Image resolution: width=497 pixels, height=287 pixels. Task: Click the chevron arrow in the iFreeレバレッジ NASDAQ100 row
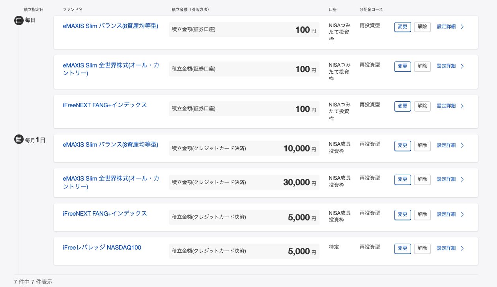[462, 248]
